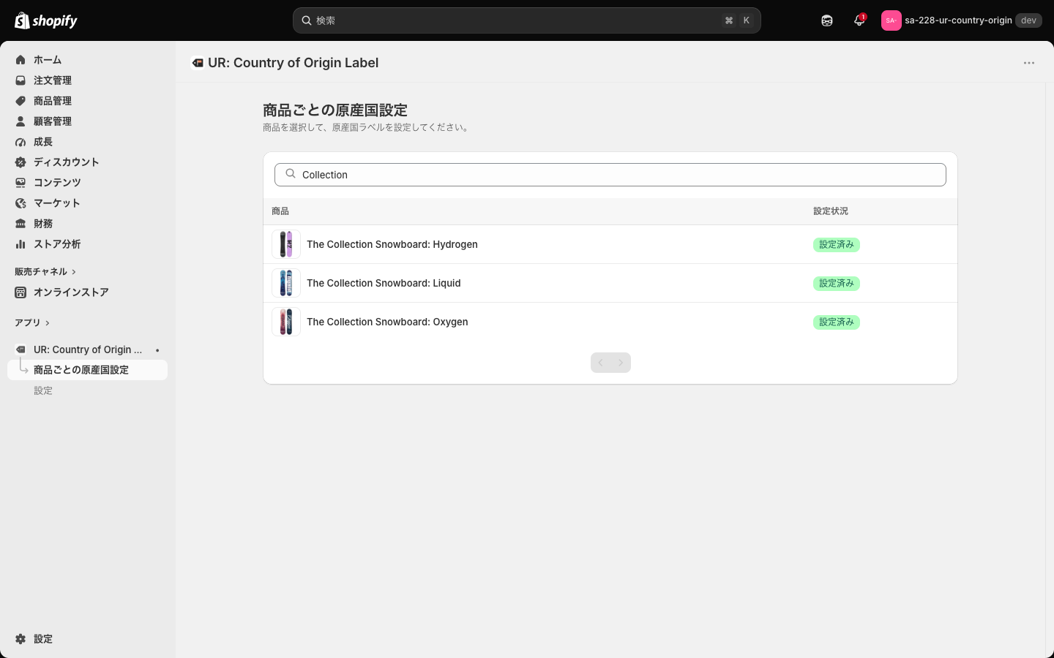
Task: Open The Collection Snowboard: Oxygen thumbnail
Action: click(x=286, y=322)
